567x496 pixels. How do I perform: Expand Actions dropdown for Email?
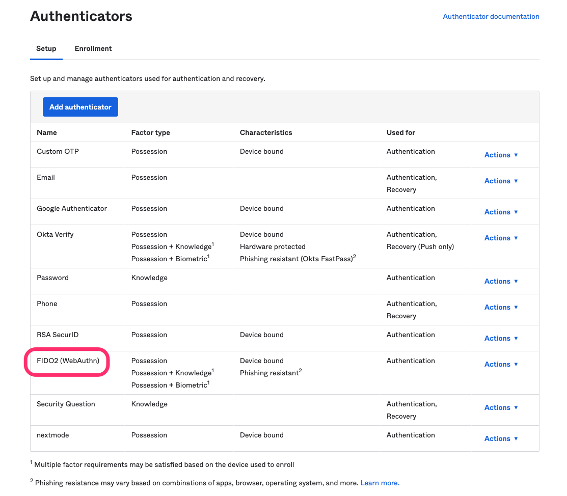pyautogui.click(x=501, y=181)
